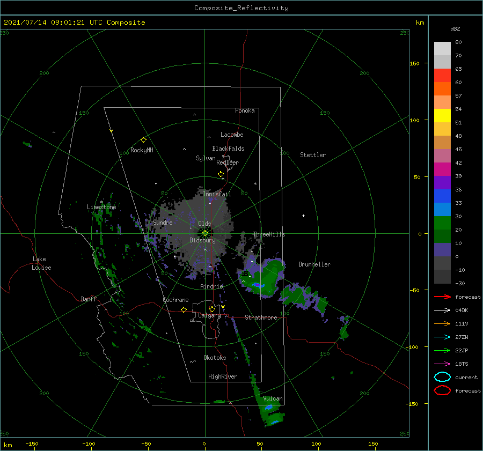The width and height of the screenshot is (483, 451).
Task: Click the yellow diamond marker below RedDeer
Action: (221, 174)
